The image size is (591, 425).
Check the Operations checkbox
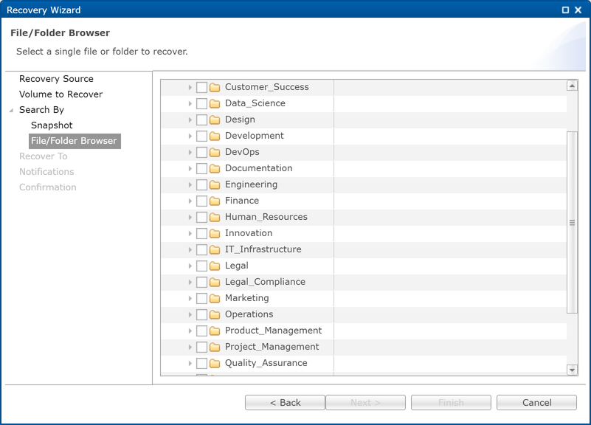pyautogui.click(x=201, y=314)
